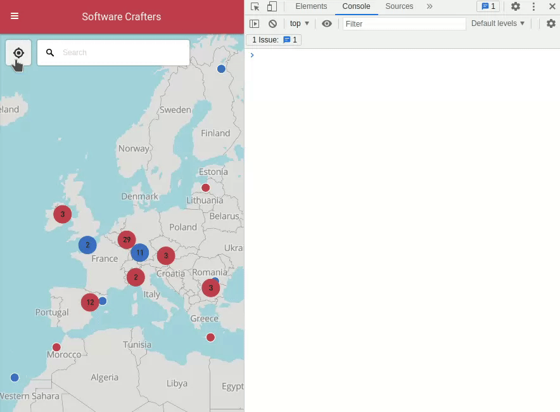Click the search magnifier icon
This screenshot has height=412, width=560.
[x=50, y=53]
